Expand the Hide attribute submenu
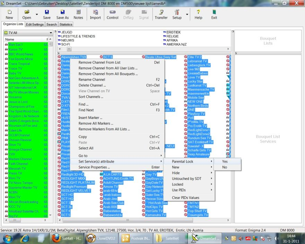The width and height of the screenshot is (305, 244). tap(189, 173)
